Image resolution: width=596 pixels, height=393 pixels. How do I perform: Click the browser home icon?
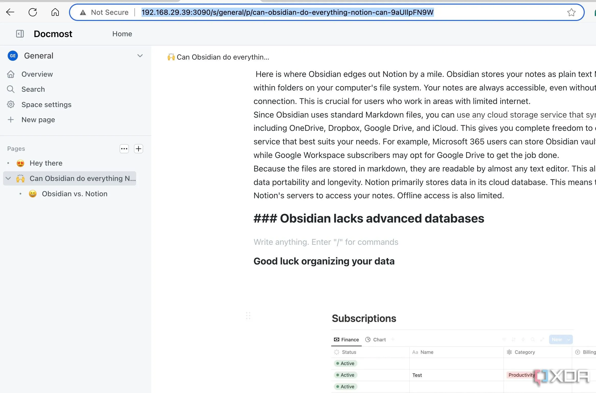[x=55, y=12]
